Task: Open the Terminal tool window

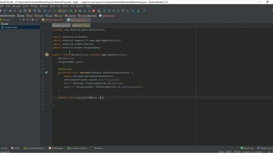Action: 96,148
